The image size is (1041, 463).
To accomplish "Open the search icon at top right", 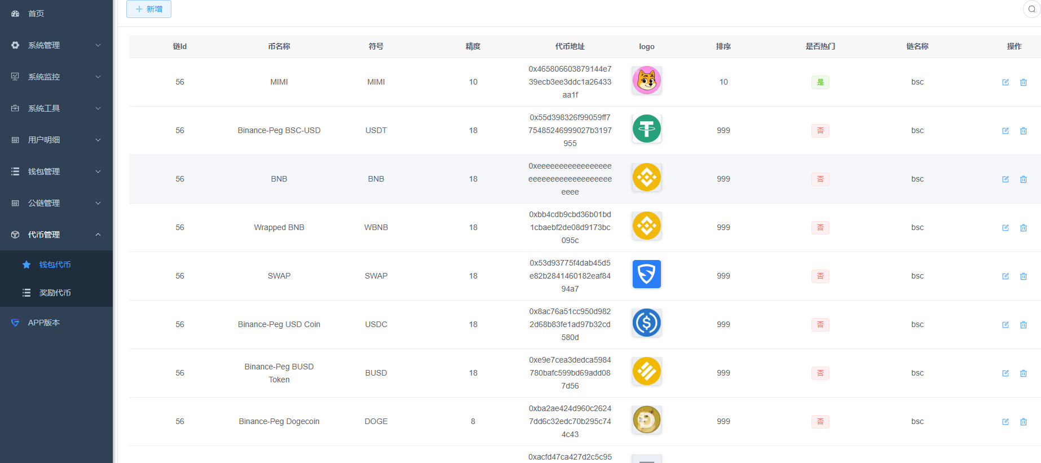I will click(x=1031, y=9).
